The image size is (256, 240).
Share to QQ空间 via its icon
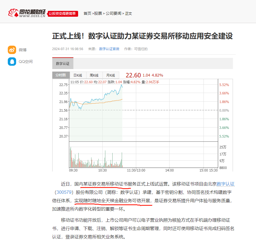coord(12,62)
